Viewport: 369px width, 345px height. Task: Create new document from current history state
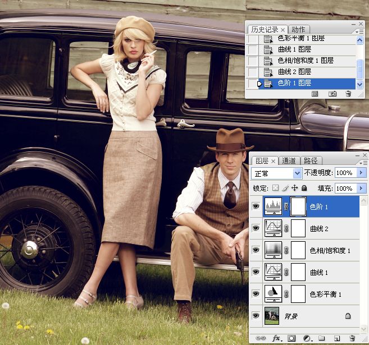pyautogui.click(x=315, y=94)
